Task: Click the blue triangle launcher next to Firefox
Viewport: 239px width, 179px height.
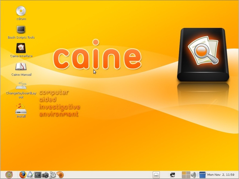Action: (30, 175)
